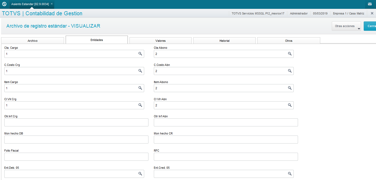Click the RFC input field
376x180 pixels.
(x=226, y=157)
